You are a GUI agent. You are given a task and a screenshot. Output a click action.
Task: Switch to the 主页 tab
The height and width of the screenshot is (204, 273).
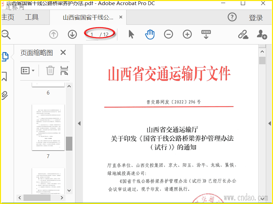(8, 17)
